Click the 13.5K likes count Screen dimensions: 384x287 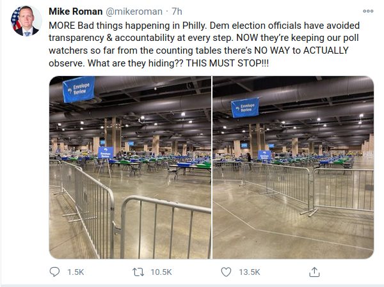tap(250, 272)
